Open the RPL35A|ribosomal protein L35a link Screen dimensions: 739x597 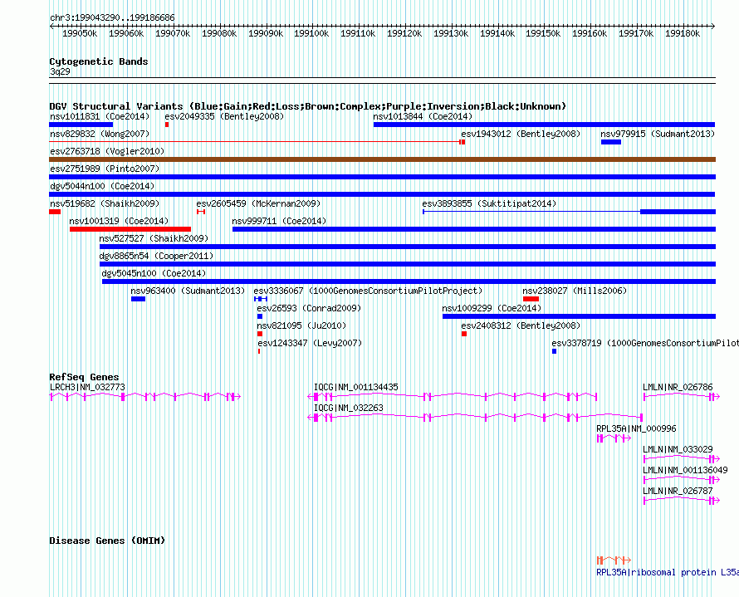668,572
